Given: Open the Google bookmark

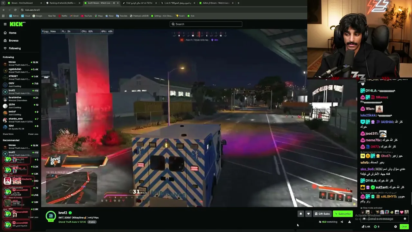Looking at the screenshot, I should click(x=37, y=16).
